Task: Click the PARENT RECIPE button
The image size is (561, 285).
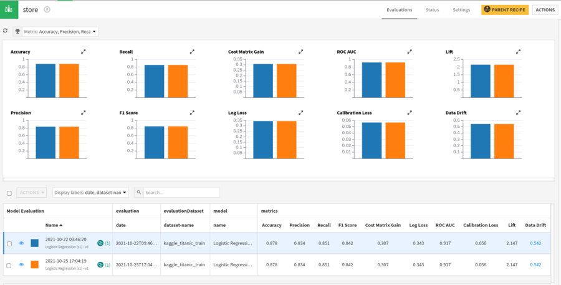Action: [x=505, y=10]
